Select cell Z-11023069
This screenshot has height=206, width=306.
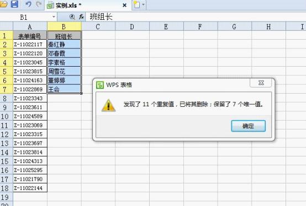(30, 125)
